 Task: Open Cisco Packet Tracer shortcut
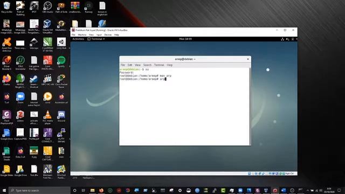(x=61, y=81)
